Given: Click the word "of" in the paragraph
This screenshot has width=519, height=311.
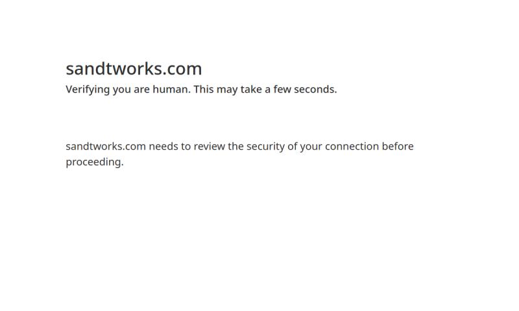Looking at the screenshot, I should [293, 146].
